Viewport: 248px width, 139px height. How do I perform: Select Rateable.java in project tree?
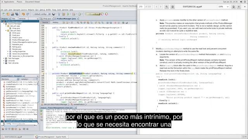coord(17,44)
